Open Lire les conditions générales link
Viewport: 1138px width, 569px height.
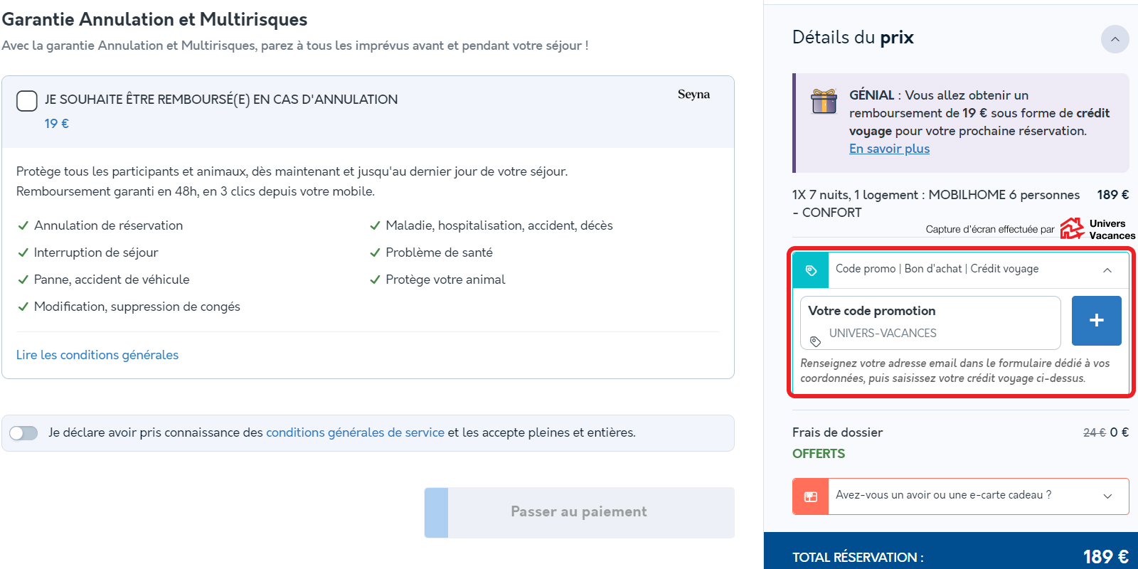(97, 355)
